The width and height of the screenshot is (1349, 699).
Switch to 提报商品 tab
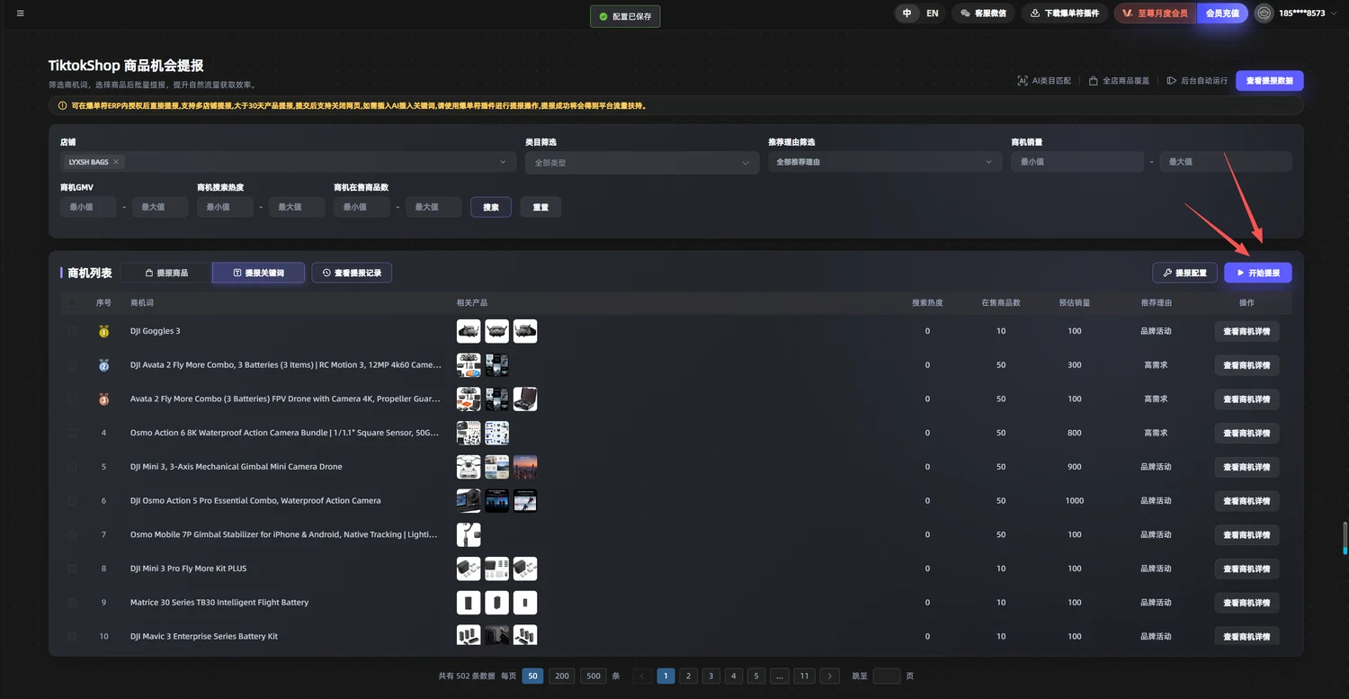[x=166, y=273]
